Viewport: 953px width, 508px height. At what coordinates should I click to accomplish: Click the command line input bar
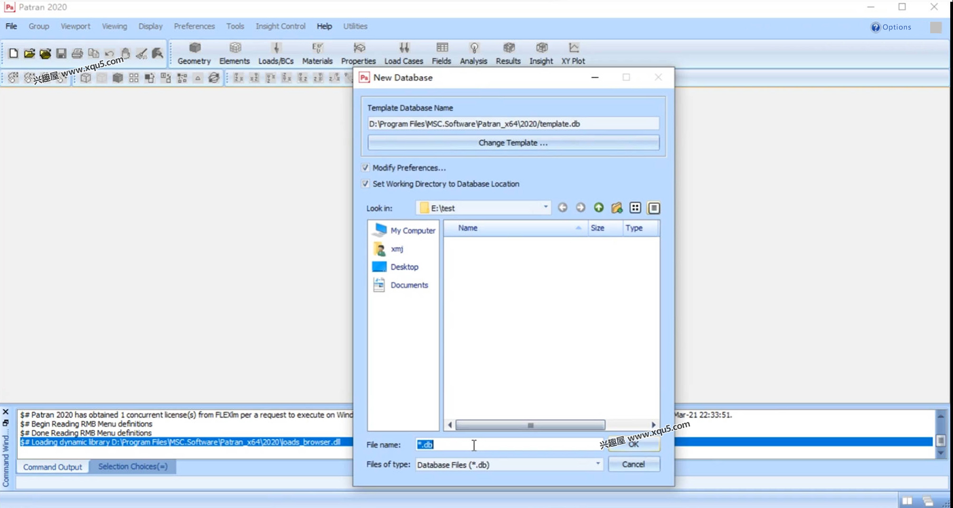[481, 482]
